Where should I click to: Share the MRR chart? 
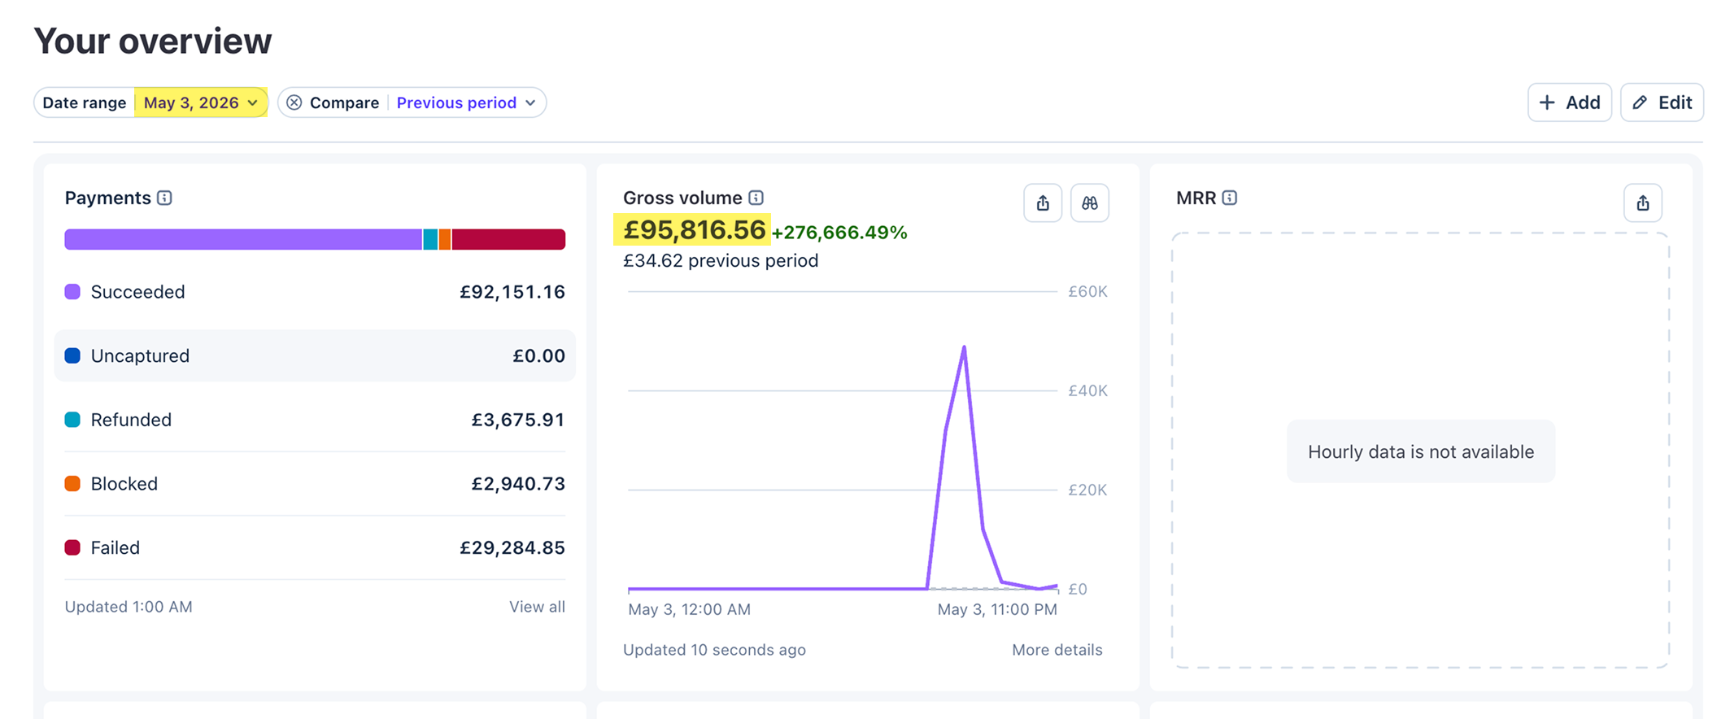[x=1643, y=203]
